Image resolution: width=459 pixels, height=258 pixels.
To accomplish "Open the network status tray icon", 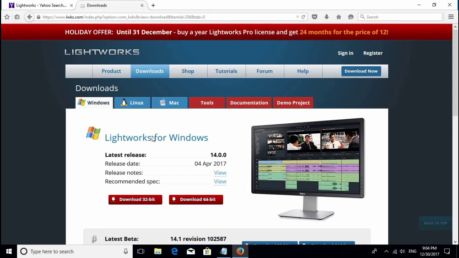I will tap(395, 251).
